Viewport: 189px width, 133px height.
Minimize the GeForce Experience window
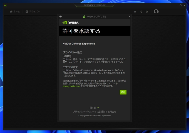point(177,6)
